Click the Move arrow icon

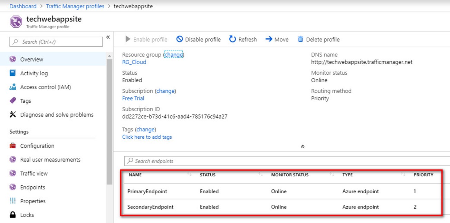click(x=269, y=39)
